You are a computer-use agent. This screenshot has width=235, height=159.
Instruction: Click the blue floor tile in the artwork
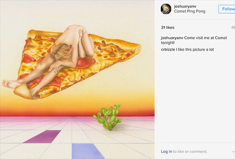pyautogui.click(x=87, y=151)
